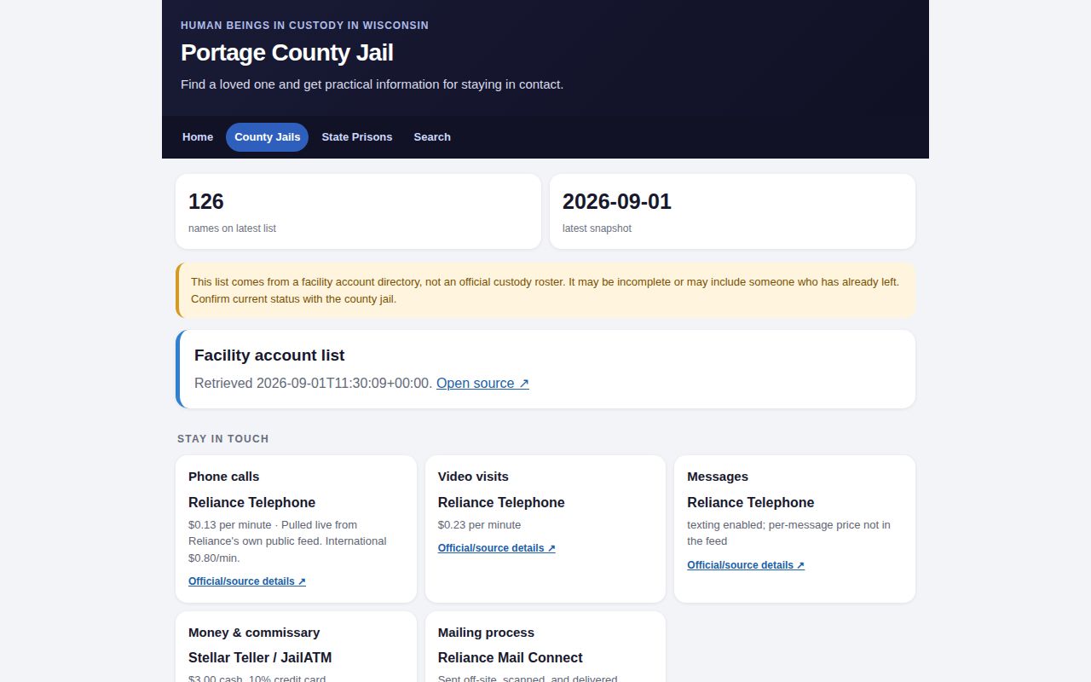
Task: Click 'Reliance Telephone' in the Phone calls card
Action: pos(251,503)
